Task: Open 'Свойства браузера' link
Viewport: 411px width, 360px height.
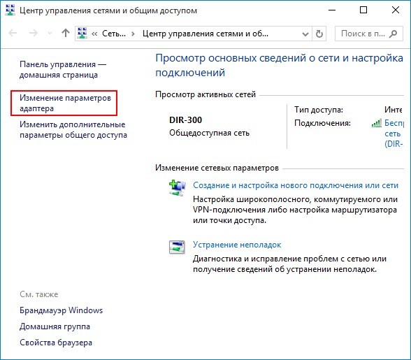Action: click(56, 343)
